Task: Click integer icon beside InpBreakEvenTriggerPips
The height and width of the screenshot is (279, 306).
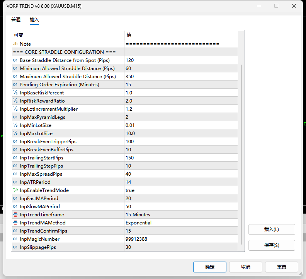Action: click(x=15, y=141)
